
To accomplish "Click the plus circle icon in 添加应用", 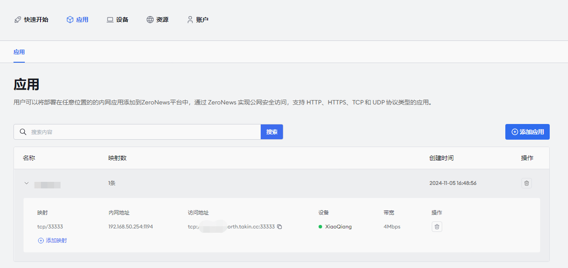I will pos(515,132).
